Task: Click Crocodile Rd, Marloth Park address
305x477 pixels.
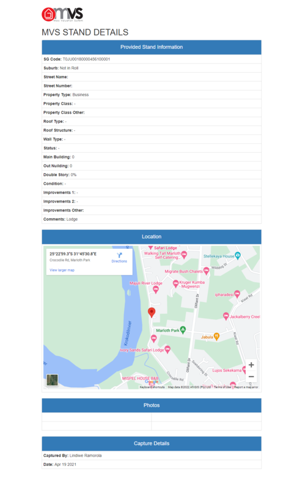Action: click(70, 260)
